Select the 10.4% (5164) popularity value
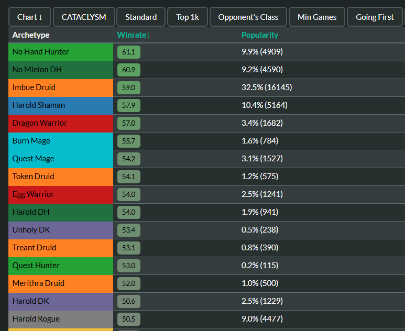The image size is (405, 331). tap(265, 105)
